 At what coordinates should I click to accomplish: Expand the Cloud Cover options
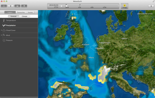pos(1,30)
